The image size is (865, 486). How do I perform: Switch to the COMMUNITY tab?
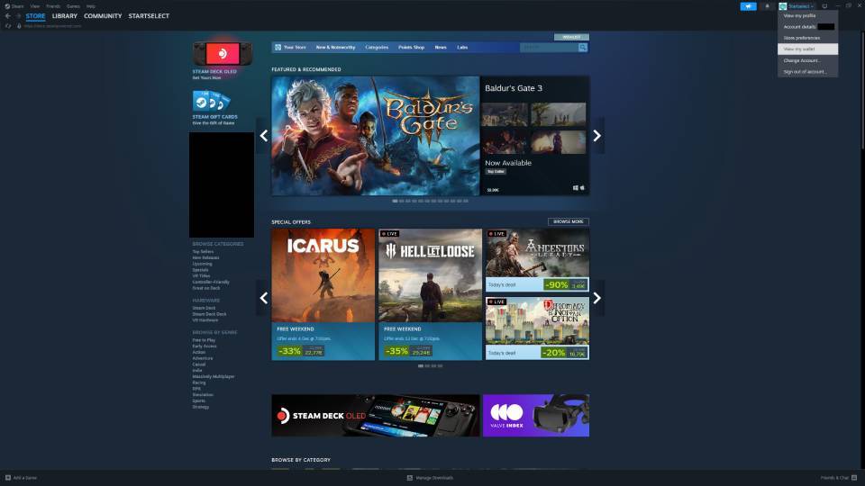point(103,16)
